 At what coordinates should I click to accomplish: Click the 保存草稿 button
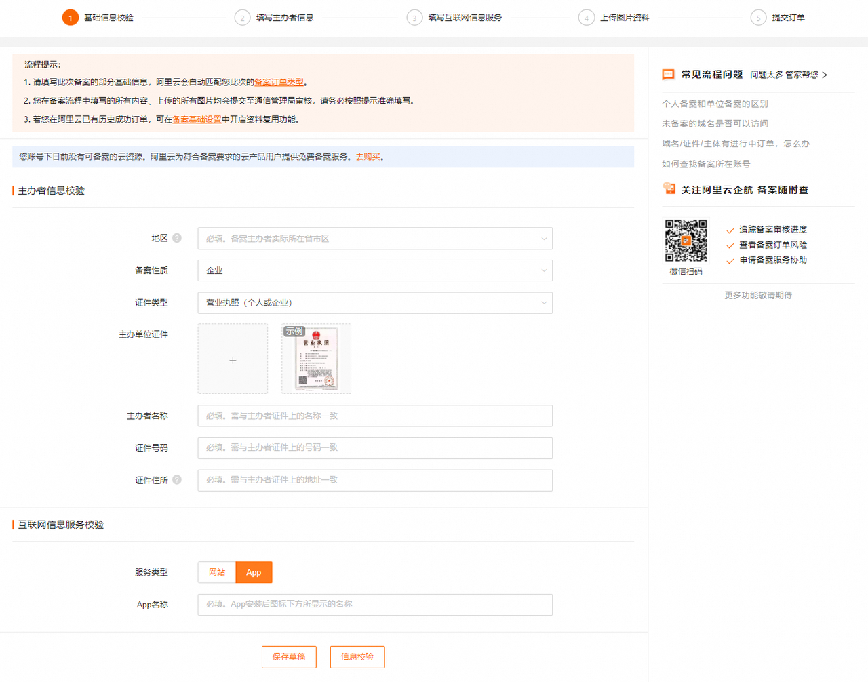(289, 657)
